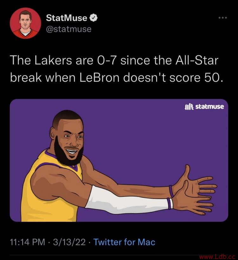Click the purple background of the image
The width and height of the screenshot is (238, 260).
click(141, 133)
